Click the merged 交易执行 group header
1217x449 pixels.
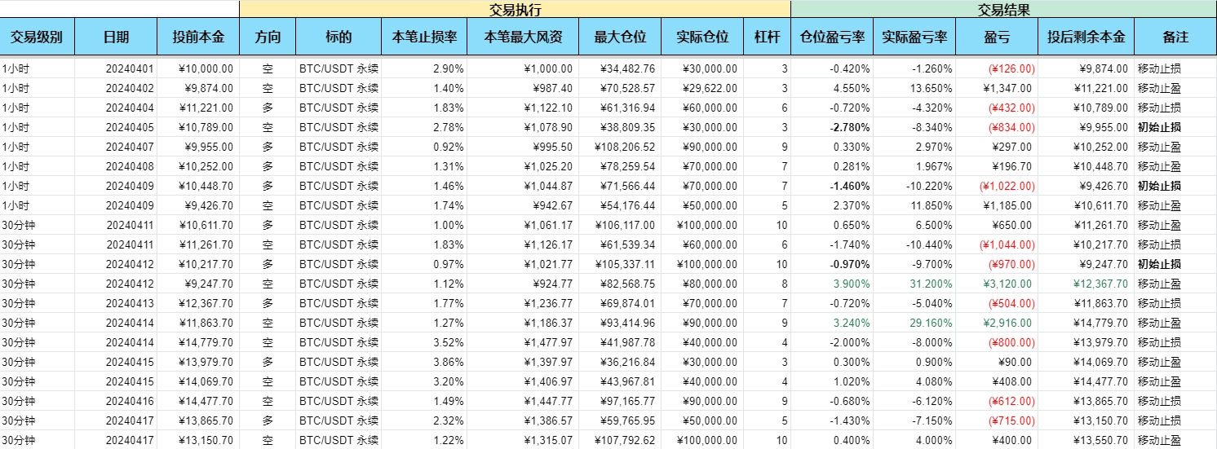[516, 10]
